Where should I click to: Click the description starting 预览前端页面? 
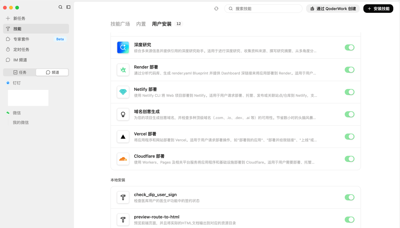[185, 223]
